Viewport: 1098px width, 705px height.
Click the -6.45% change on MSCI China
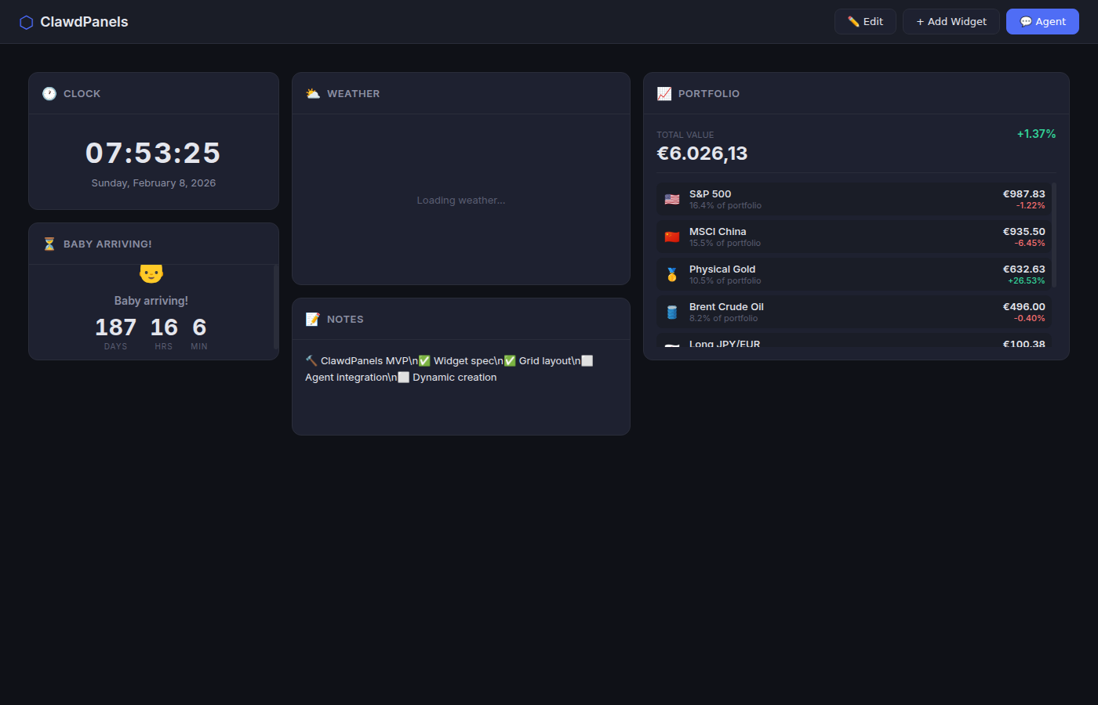1029,243
